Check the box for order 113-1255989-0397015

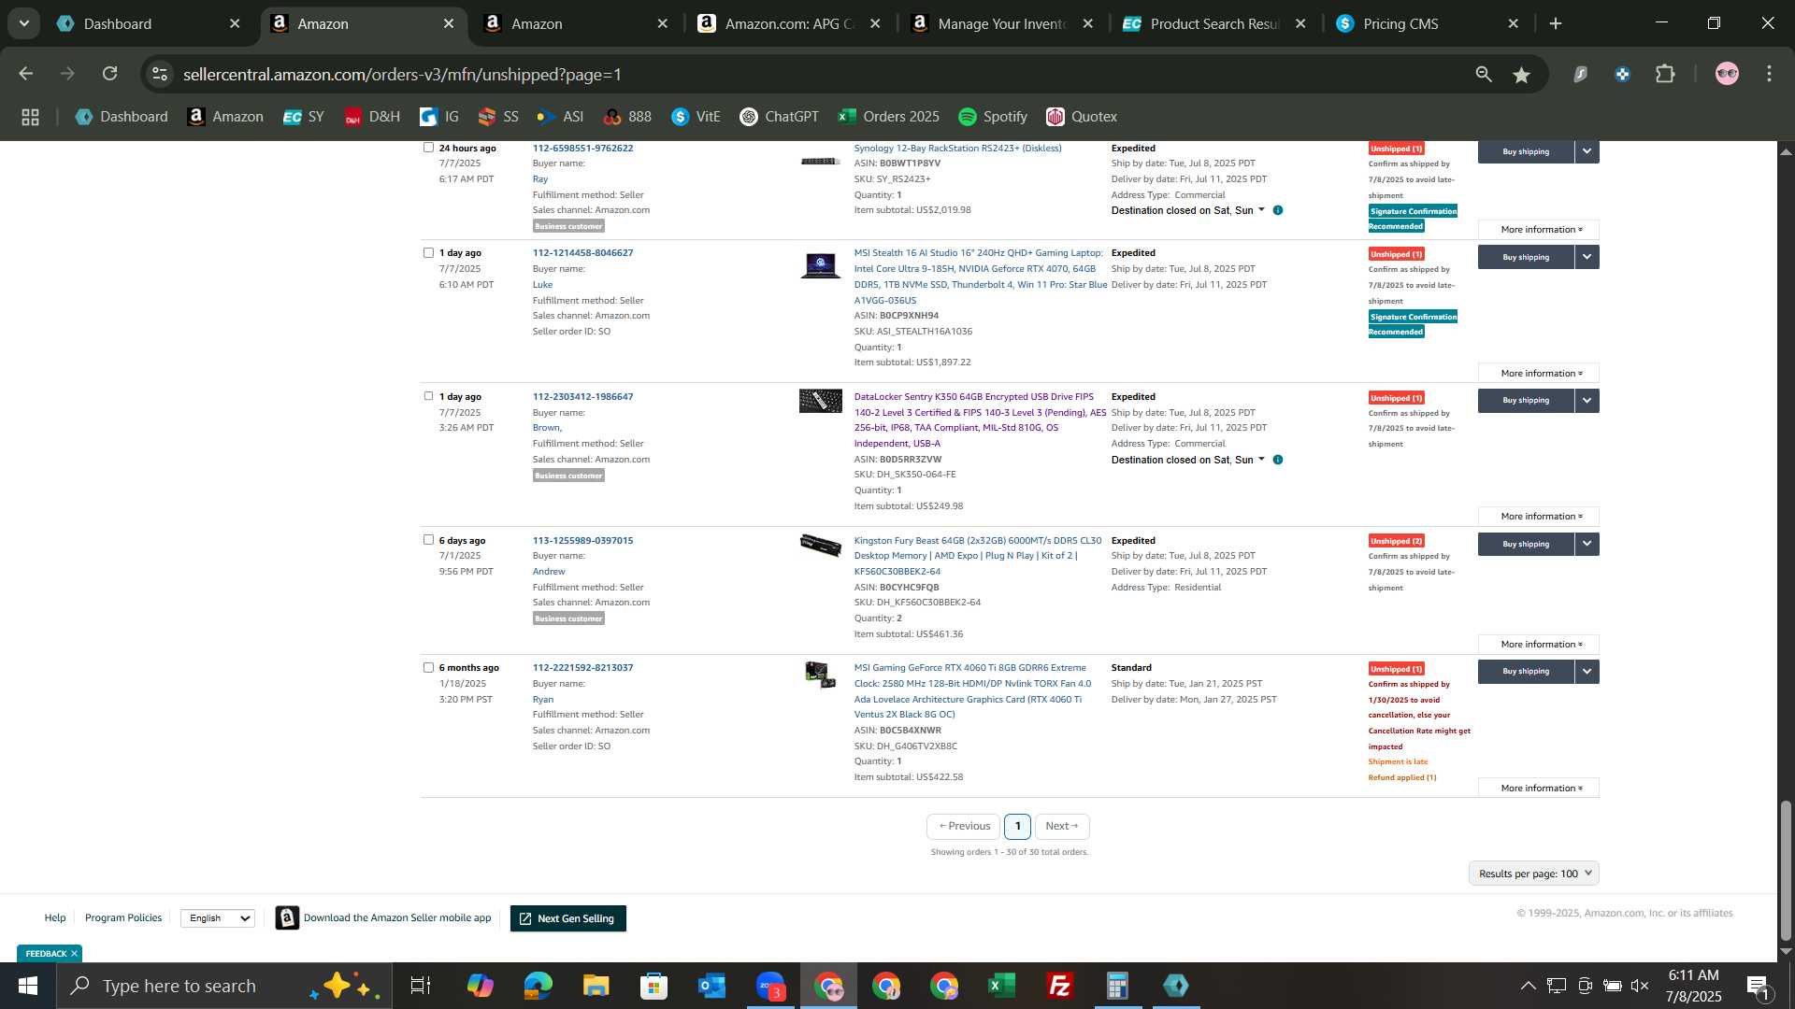428,540
